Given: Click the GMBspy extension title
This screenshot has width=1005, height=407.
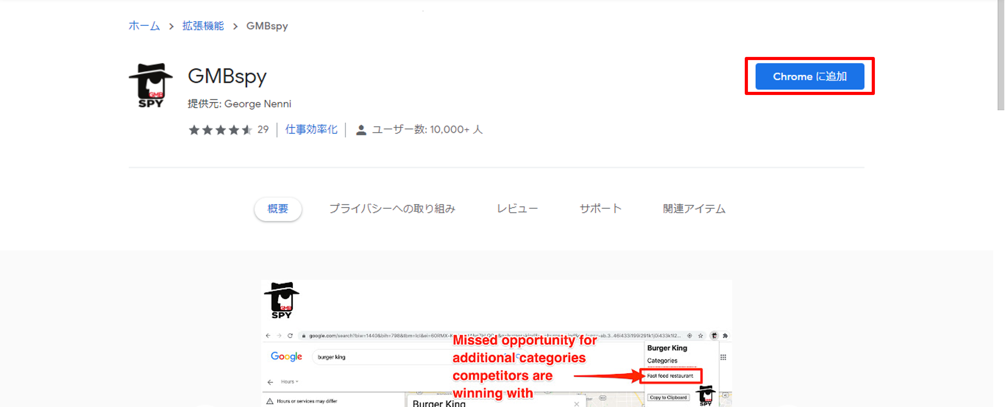Looking at the screenshot, I should [x=227, y=76].
